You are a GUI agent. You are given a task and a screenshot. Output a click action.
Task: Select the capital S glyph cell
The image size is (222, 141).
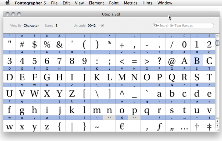(x=197, y=77)
